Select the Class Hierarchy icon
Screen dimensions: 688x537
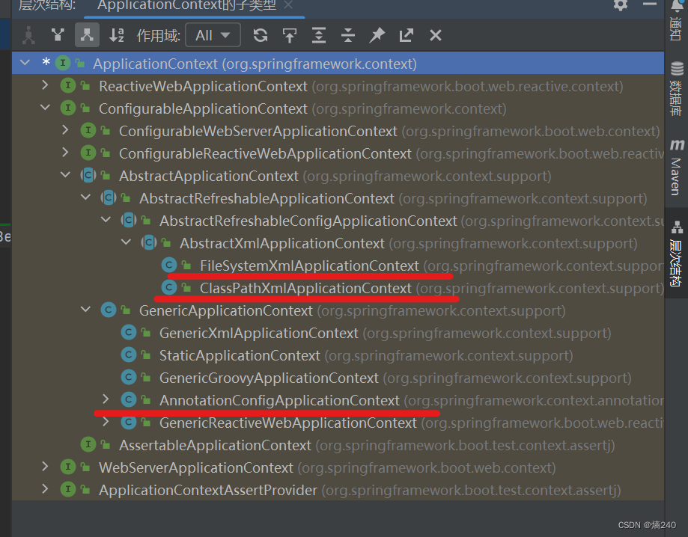point(28,34)
